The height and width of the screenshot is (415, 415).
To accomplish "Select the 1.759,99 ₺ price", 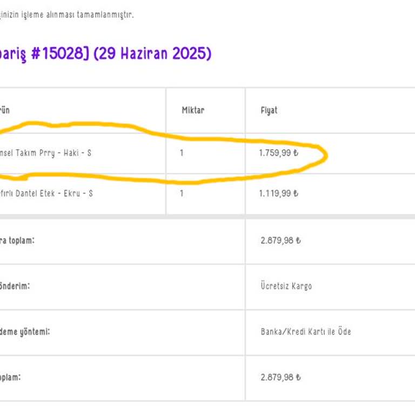I will pyautogui.click(x=278, y=153).
